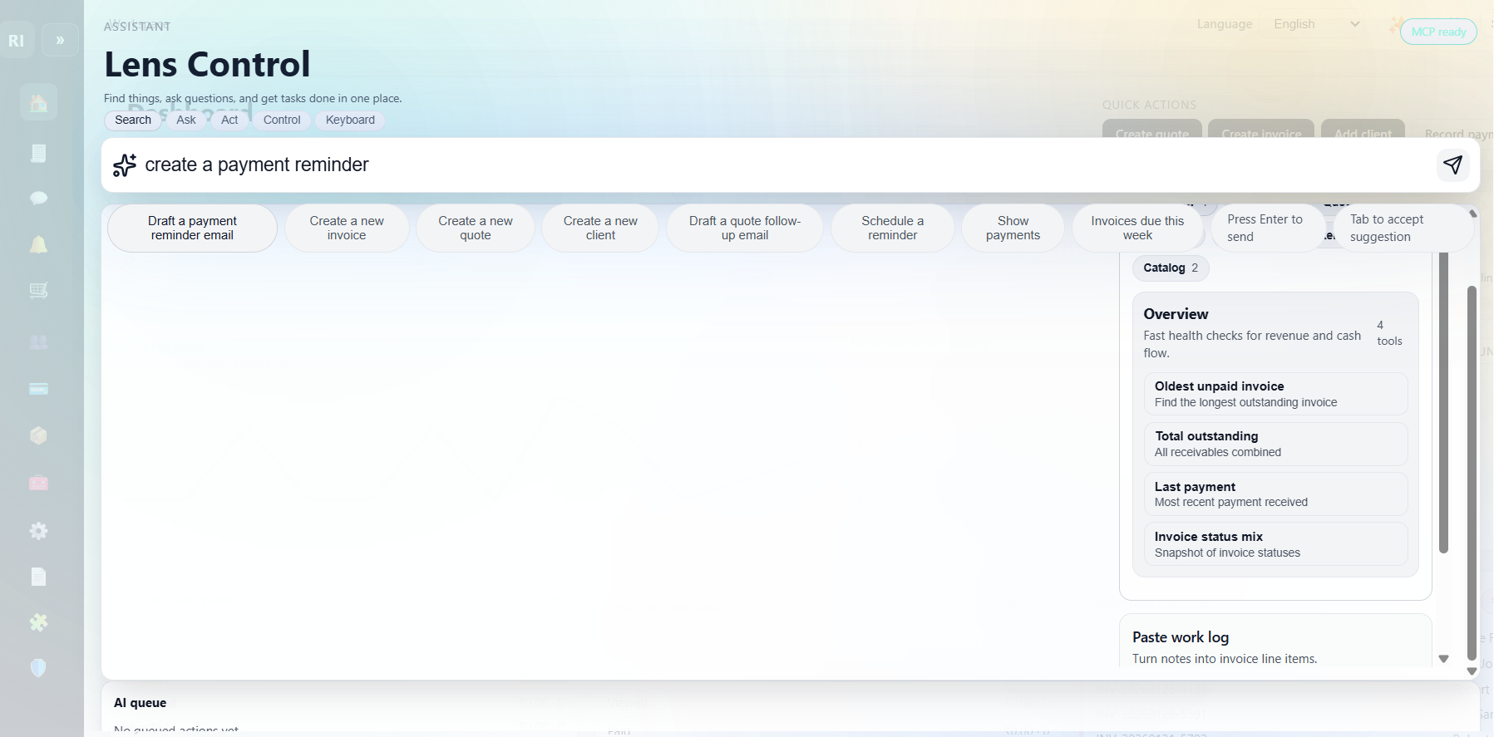Click the send arrow icon in prompt bar
Image resolution: width=1494 pixels, height=737 pixels.
[x=1452, y=165]
